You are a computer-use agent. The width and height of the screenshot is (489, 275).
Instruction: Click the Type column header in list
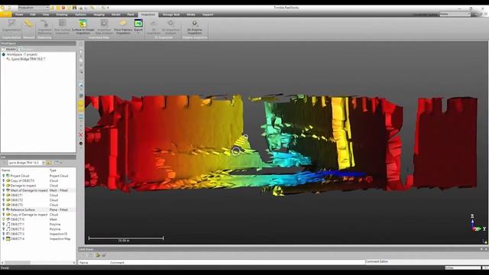[53, 170]
